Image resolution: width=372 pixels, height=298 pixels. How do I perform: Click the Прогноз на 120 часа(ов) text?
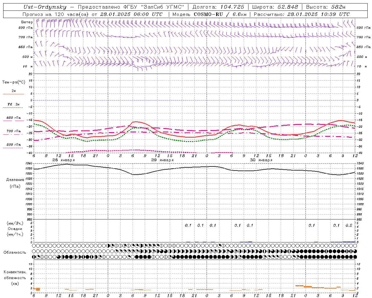tap(56, 14)
